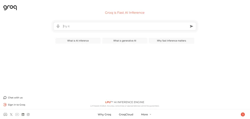The image size is (250, 119).
Task: Choose the "What is AI inference" suggestion
Action: [78, 41]
